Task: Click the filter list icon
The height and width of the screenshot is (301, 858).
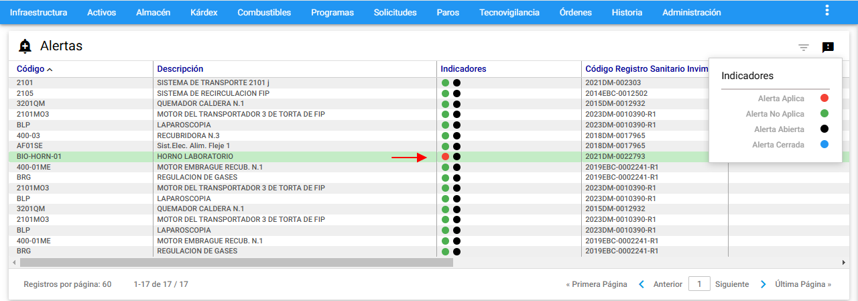Action: tap(804, 48)
